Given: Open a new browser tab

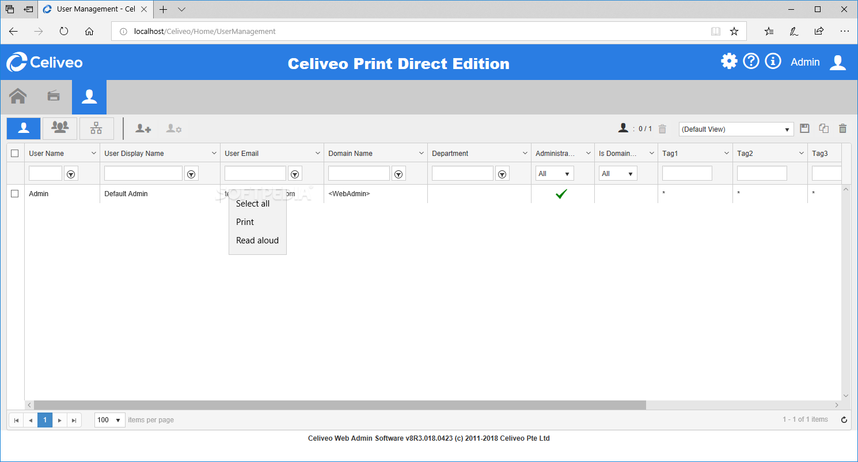Looking at the screenshot, I should click(164, 9).
